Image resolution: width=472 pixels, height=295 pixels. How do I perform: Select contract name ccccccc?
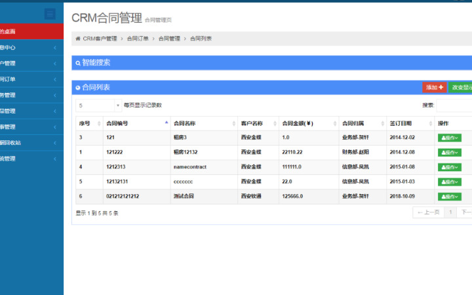tap(183, 182)
